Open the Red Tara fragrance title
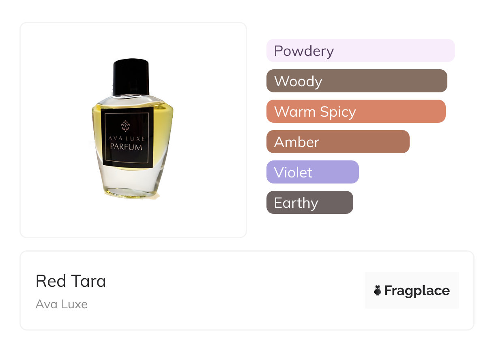Viewport: 494px width, 350px height. click(x=71, y=281)
